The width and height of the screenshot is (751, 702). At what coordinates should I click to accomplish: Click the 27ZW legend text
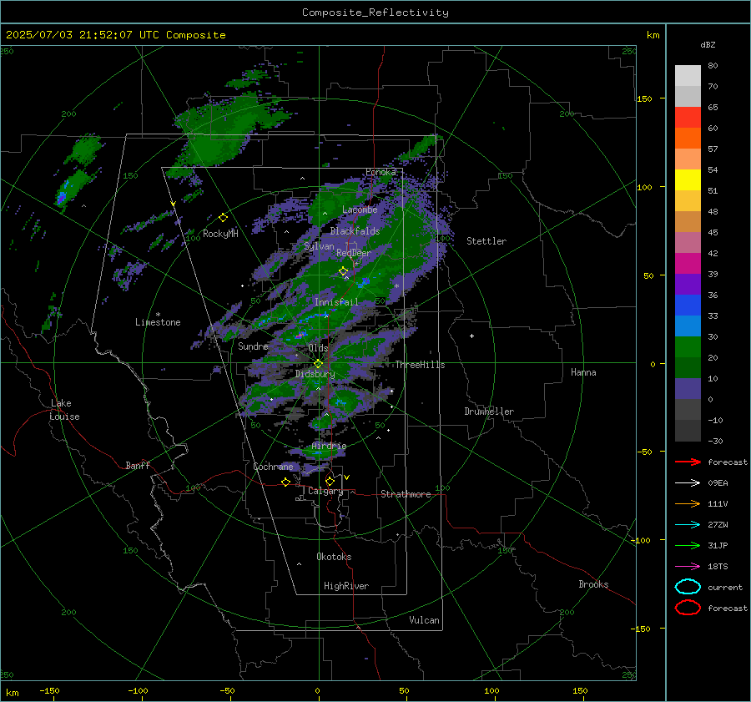(x=718, y=525)
